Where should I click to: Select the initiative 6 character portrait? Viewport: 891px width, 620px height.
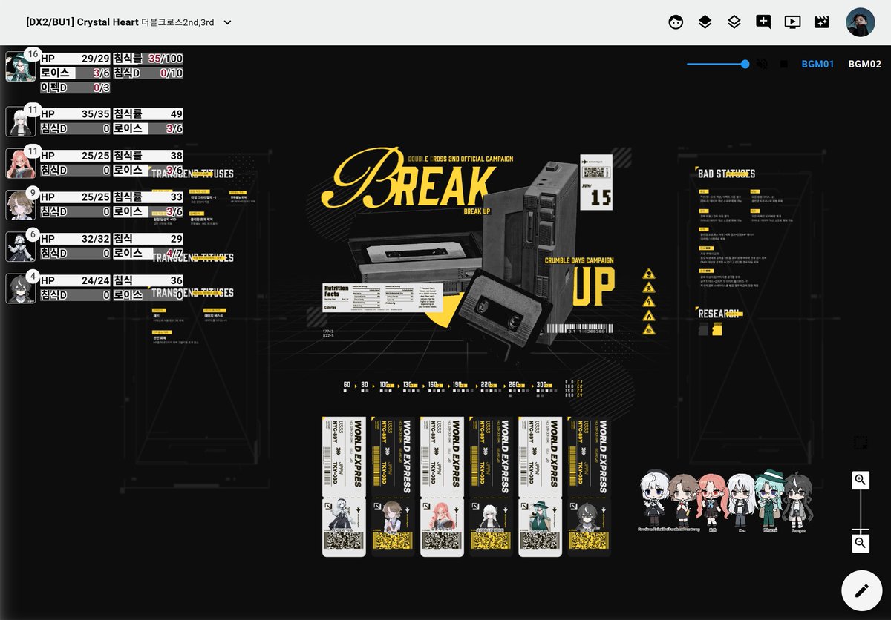(20, 247)
